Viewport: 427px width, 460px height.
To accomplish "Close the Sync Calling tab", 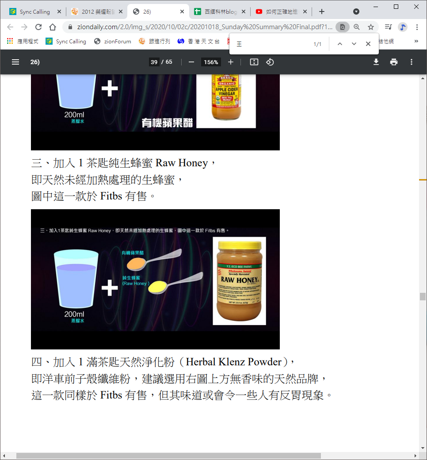I will point(59,11).
